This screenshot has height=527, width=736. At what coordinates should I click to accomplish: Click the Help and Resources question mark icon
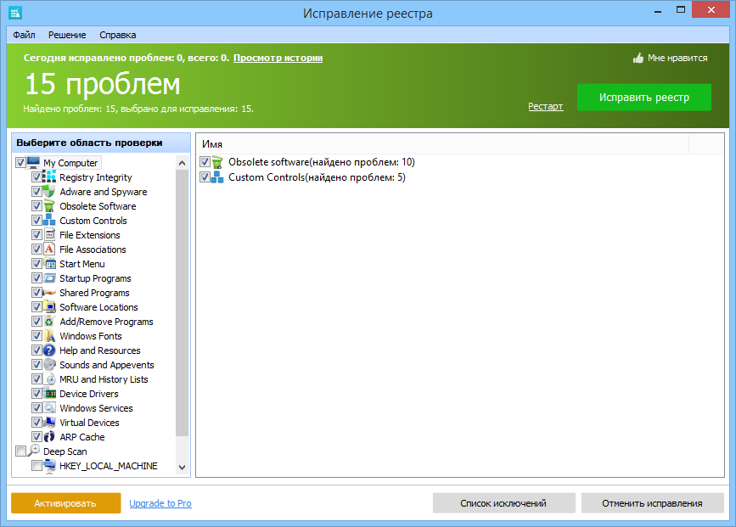(x=48, y=350)
